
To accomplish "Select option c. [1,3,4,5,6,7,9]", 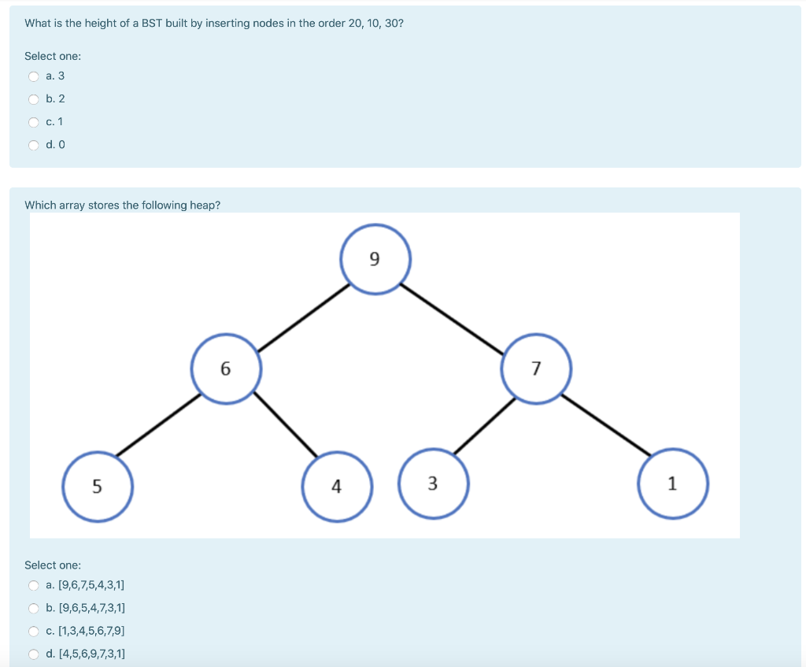I will tap(34, 630).
